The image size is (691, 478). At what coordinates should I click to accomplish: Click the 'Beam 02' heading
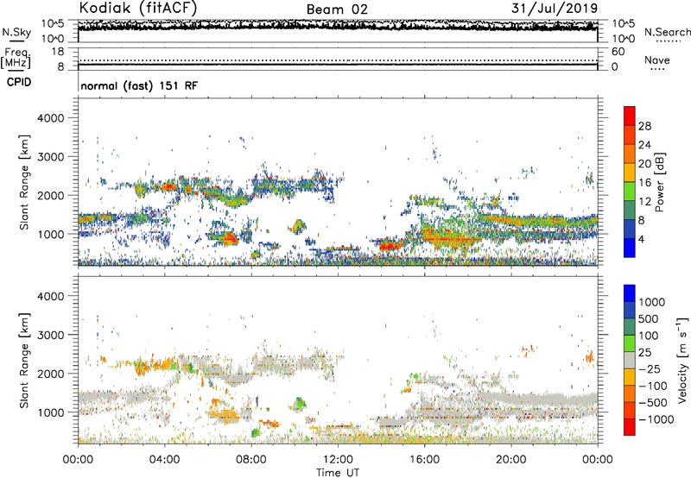[337, 9]
